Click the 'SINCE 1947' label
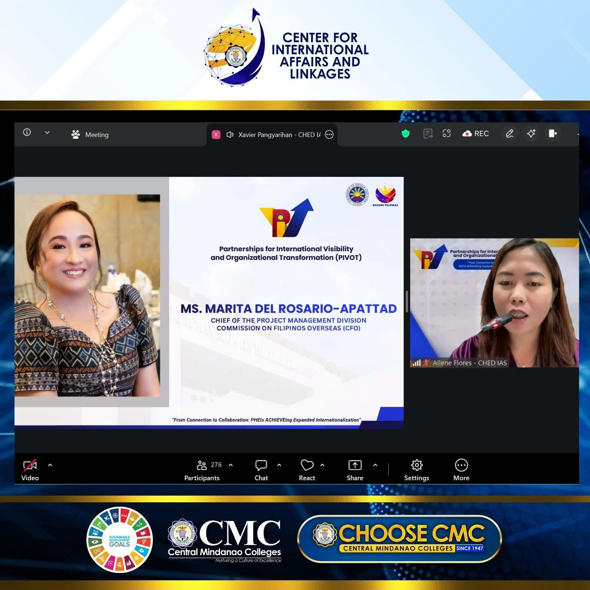 click(470, 548)
